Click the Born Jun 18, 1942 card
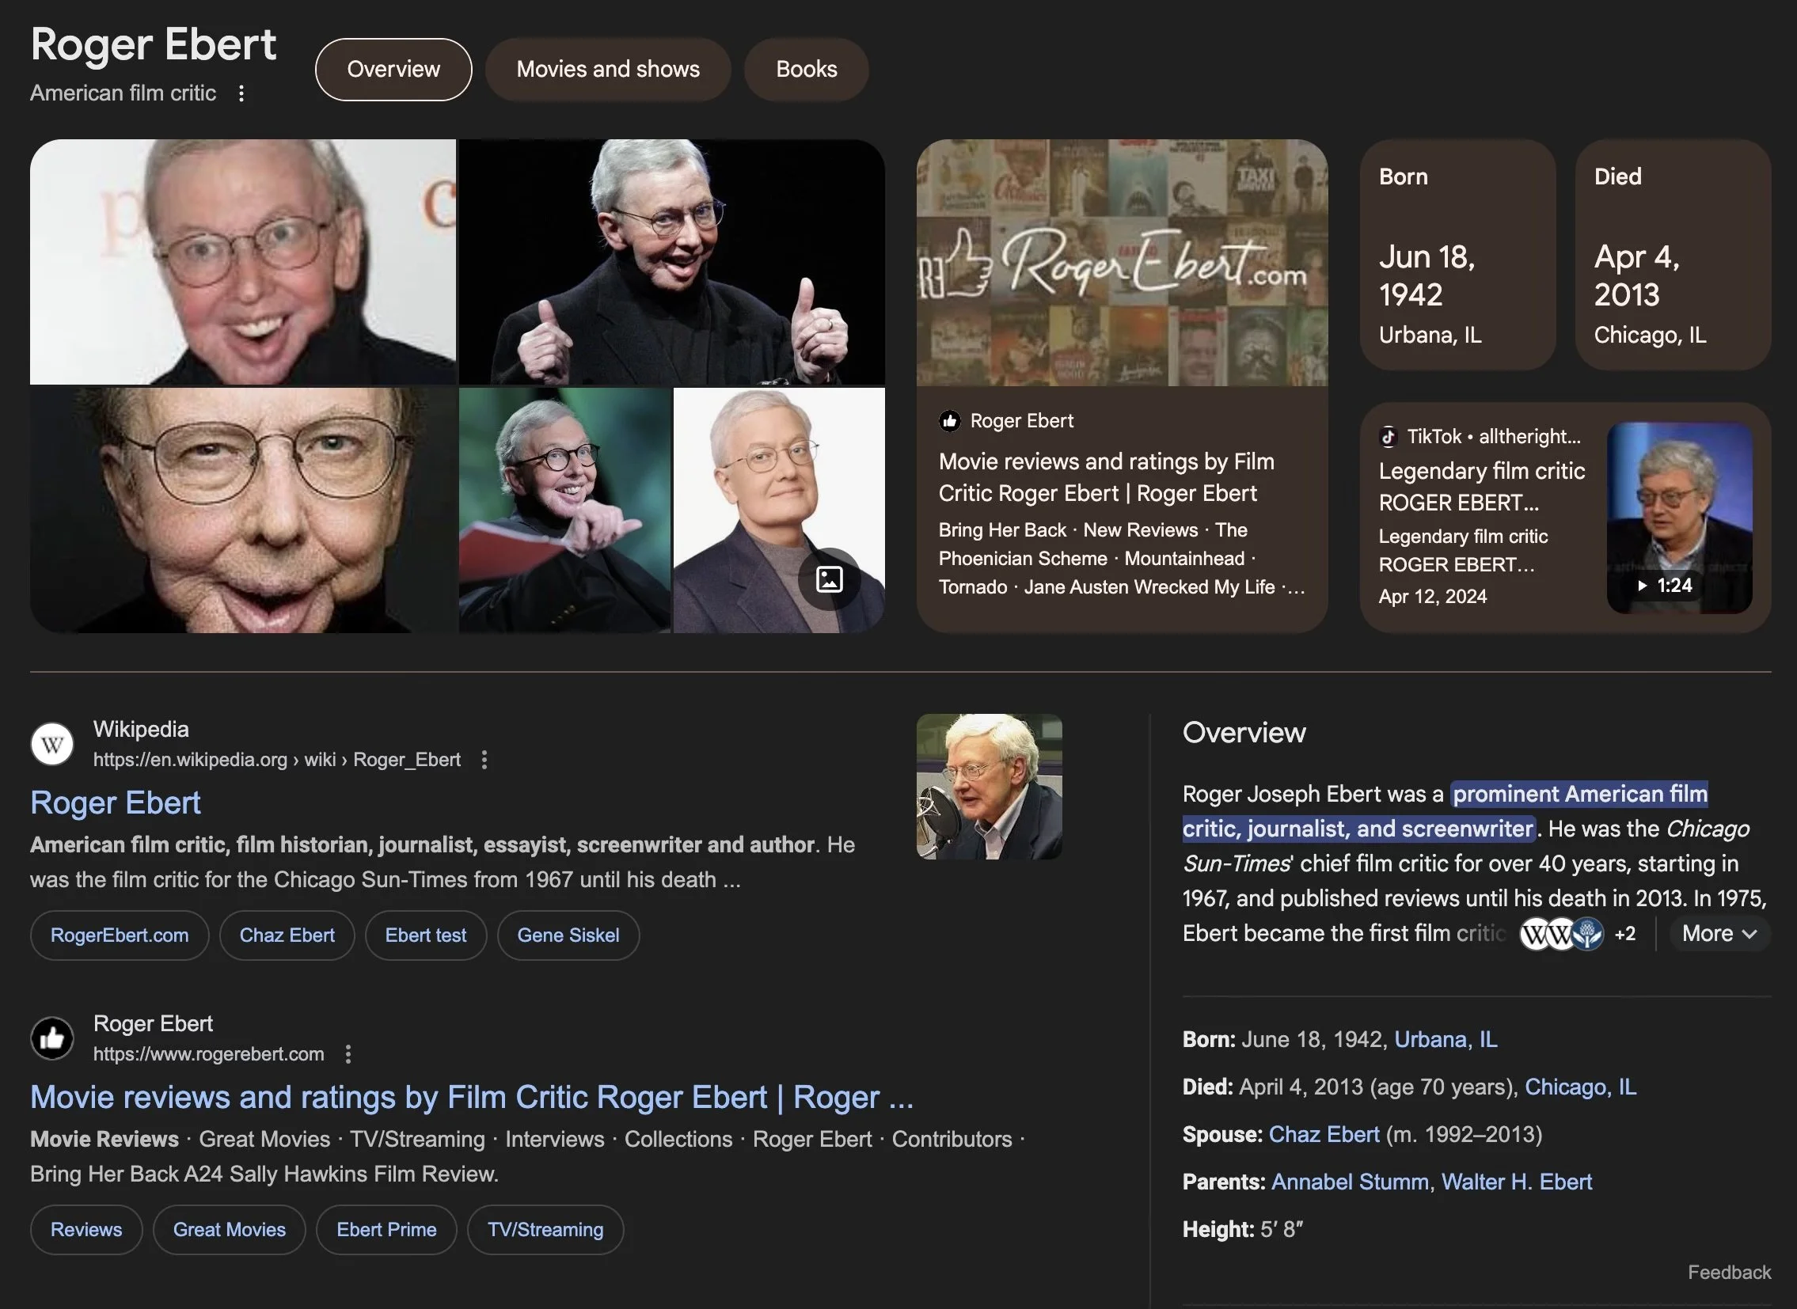 click(x=1457, y=255)
